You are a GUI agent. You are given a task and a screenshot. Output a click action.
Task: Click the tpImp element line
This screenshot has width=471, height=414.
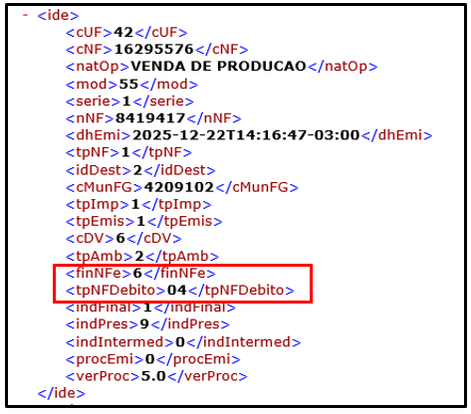pyautogui.click(x=138, y=204)
